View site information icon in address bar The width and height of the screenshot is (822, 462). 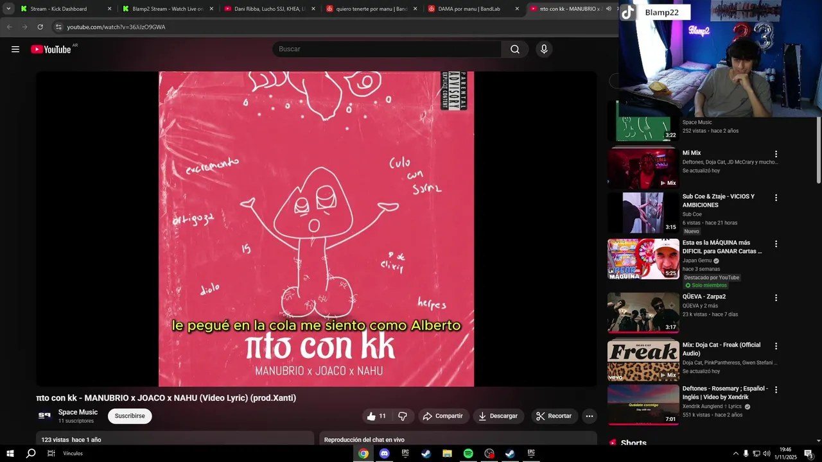(58, 27)
